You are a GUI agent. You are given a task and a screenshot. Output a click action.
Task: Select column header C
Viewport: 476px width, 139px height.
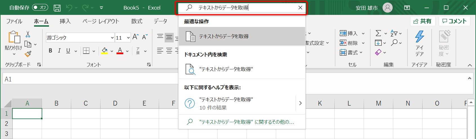(86, 103)
